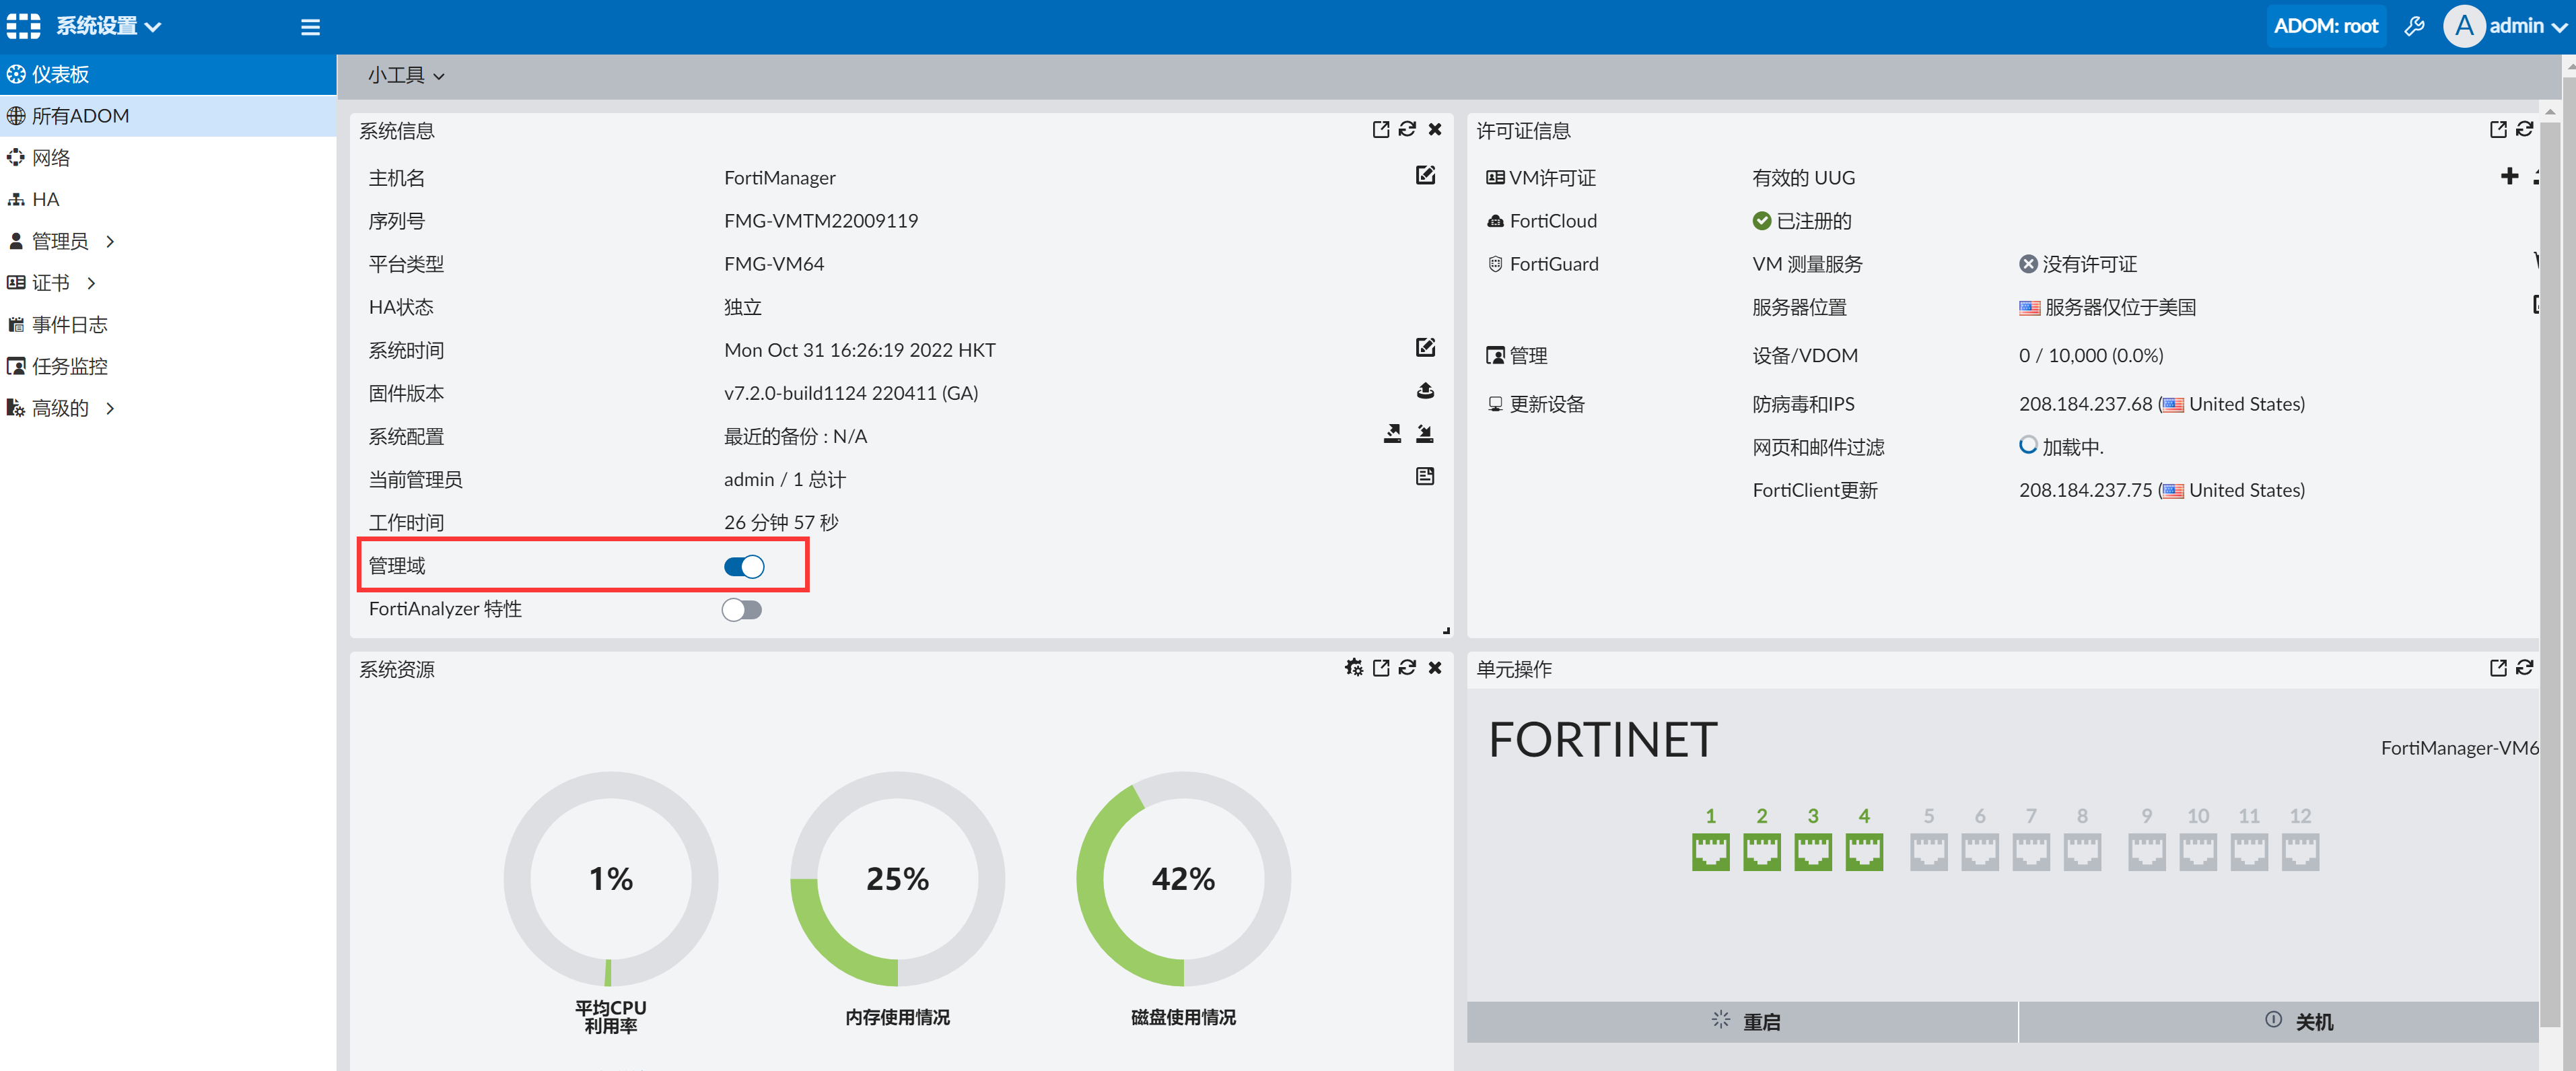Refresh the 系统信息 widget
The height and width of the screenshot is (1071, 2576).
(1407, 129)
